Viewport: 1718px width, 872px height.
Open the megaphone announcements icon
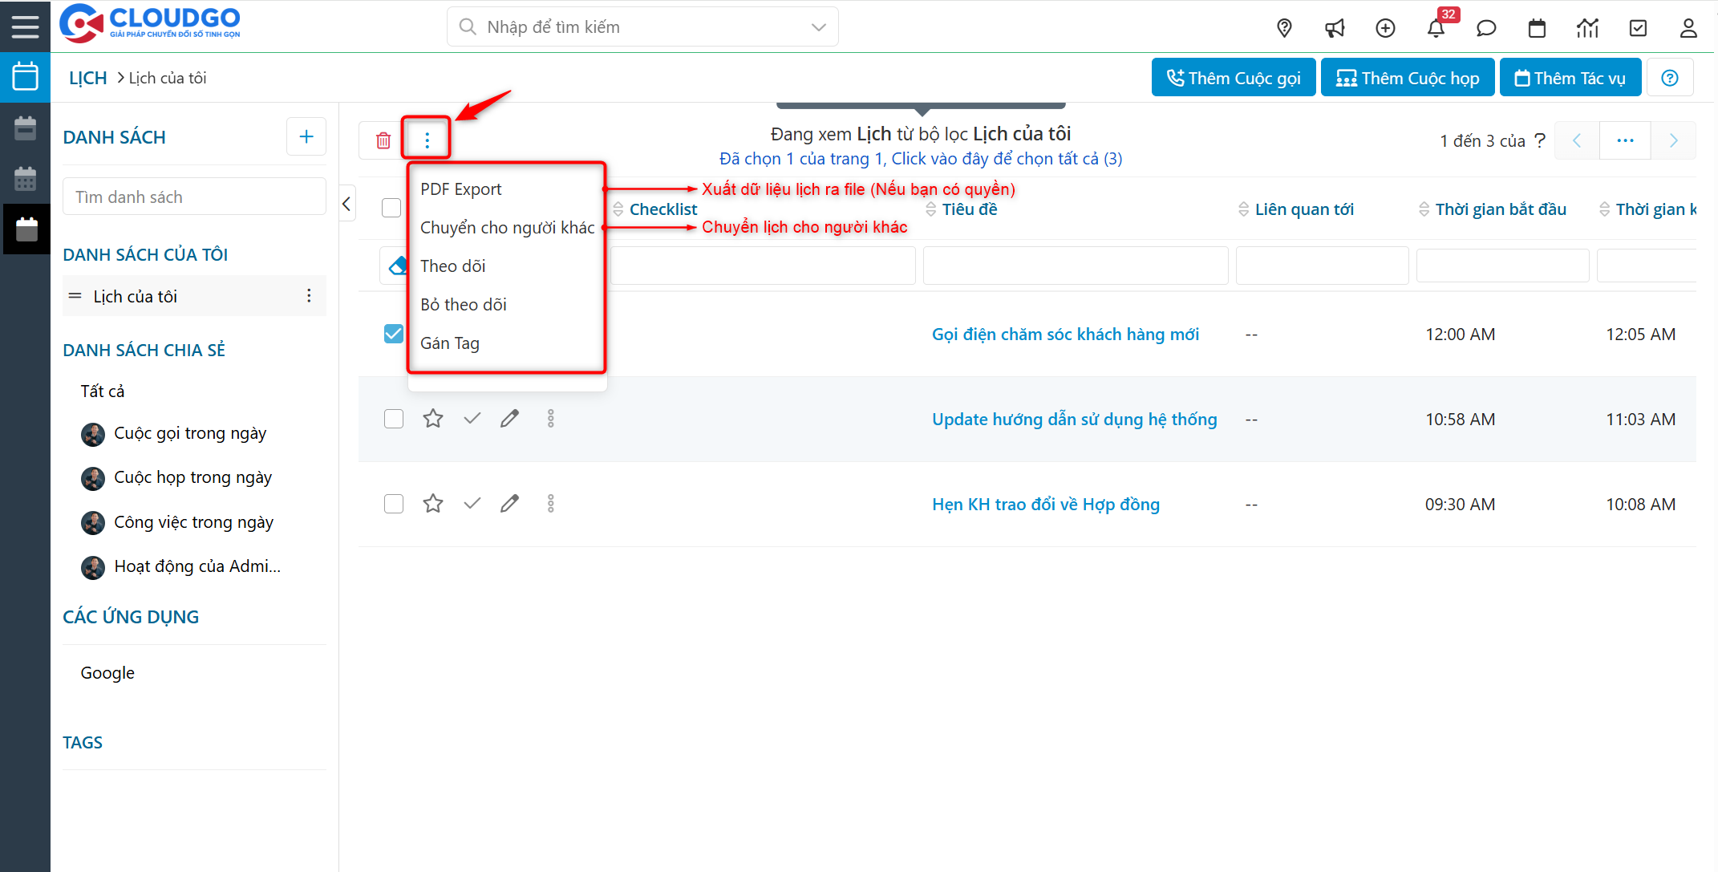click(1335, 27)
